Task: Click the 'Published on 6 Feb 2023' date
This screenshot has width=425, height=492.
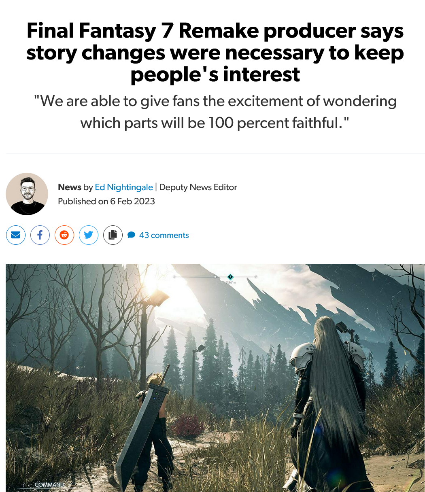Action: click(x=106, y=201)
